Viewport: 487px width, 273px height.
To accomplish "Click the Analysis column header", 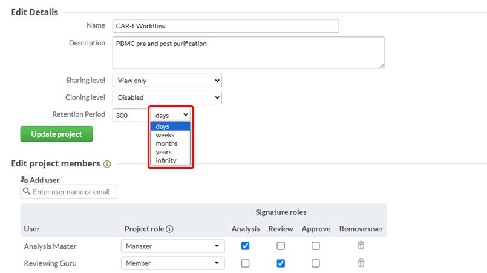I will 246,229.
